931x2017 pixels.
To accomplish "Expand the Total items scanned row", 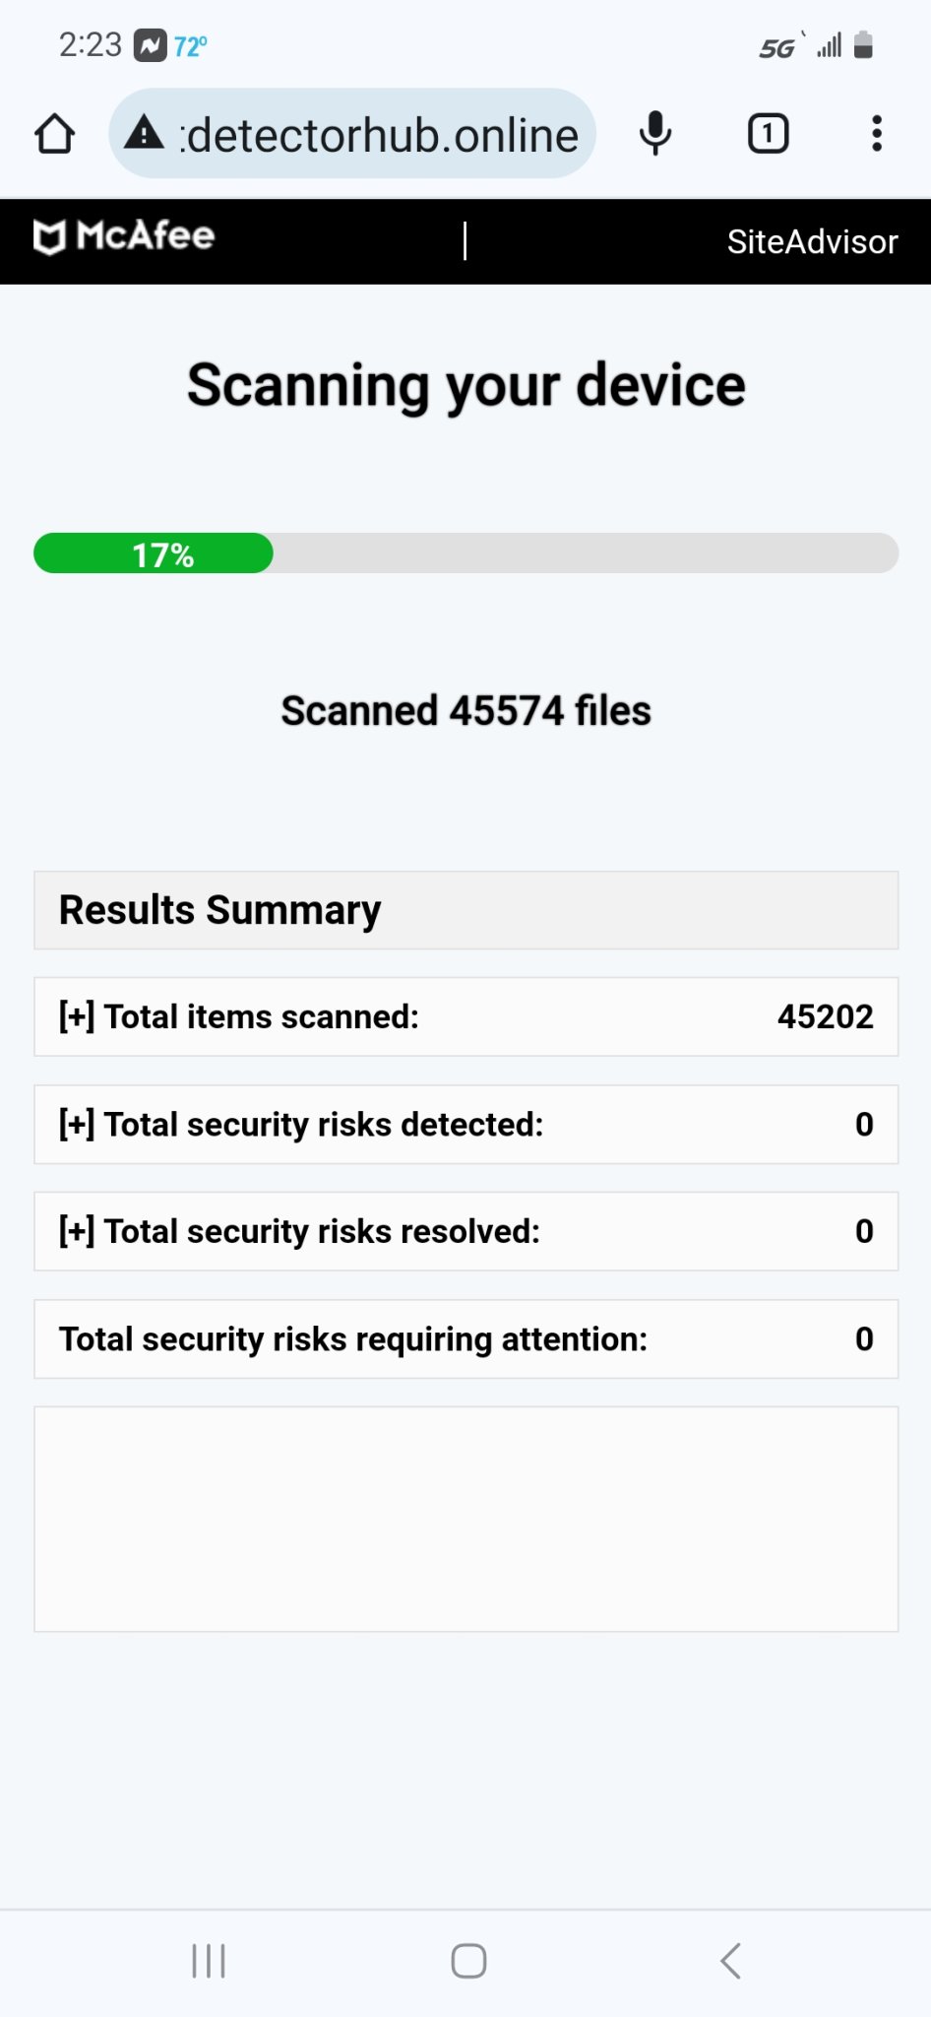I will (x=466, y=1016).
